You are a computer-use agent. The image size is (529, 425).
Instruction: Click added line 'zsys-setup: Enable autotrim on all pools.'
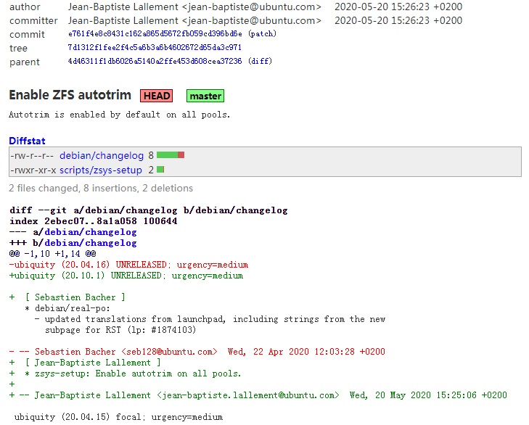pyautogui.click(x=125, y=374)
